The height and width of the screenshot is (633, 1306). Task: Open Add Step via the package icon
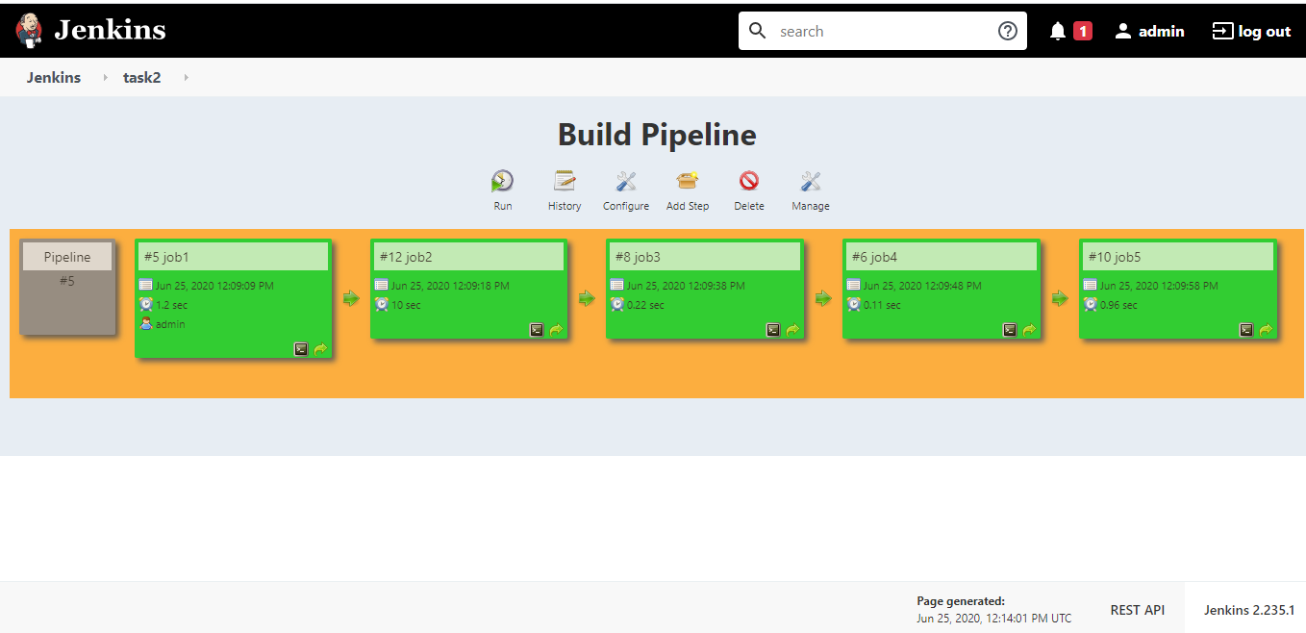click(687, 183)
